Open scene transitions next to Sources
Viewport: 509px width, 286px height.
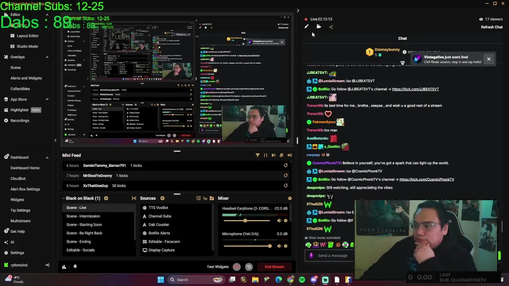point(134,198)
